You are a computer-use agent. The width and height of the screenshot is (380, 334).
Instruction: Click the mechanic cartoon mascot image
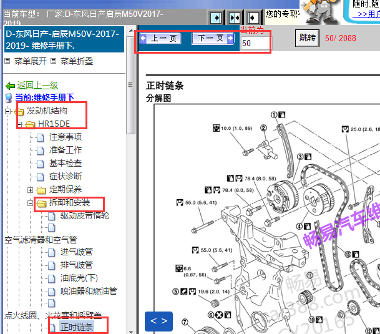point(319,12)
